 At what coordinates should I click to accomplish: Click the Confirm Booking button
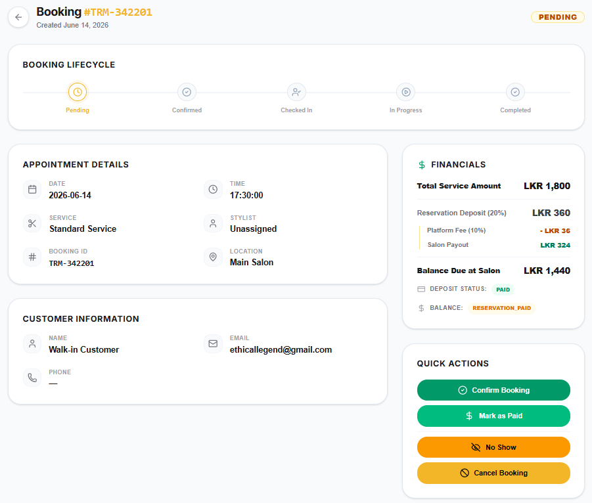493,390
